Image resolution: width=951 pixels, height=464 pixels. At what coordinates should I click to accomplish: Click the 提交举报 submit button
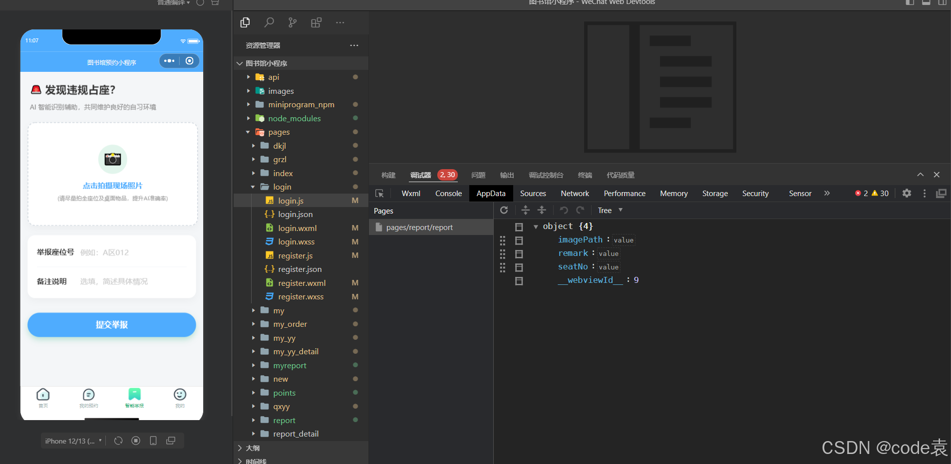[112, 325]
